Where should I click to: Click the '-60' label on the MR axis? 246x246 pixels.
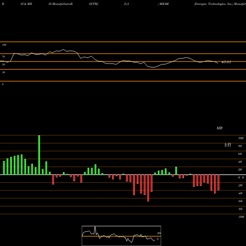(x=240, y=201)
